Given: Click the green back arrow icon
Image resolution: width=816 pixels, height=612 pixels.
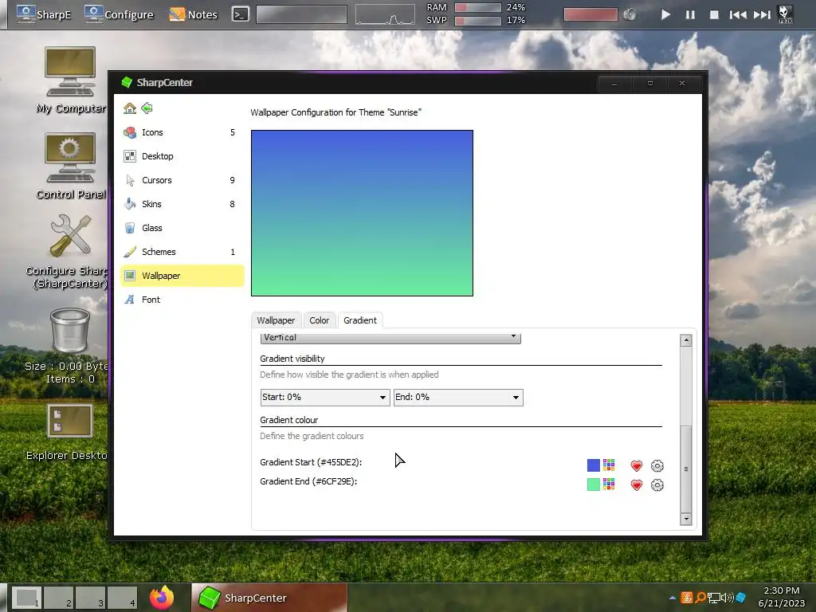Looking at the screenshot, I should click(x=147, y=108).
